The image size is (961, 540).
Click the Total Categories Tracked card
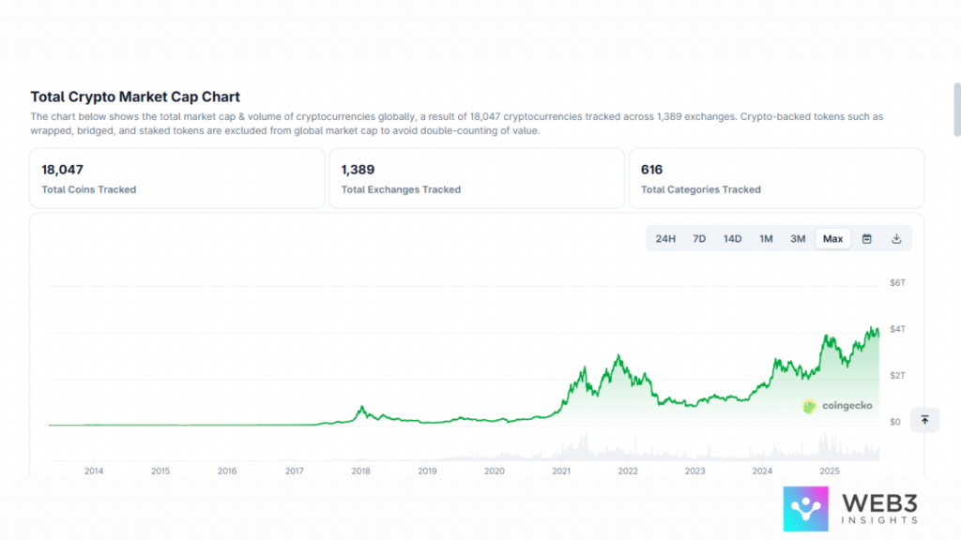click(x=776, y=178)
